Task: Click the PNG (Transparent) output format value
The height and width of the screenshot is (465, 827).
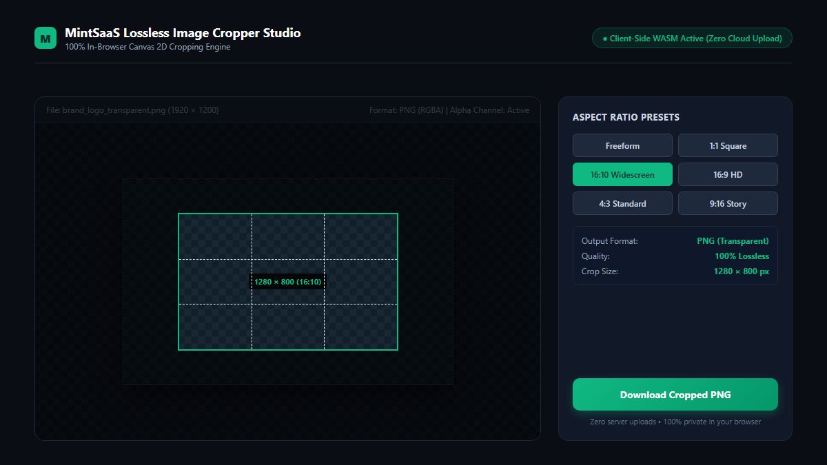Action: pyautogui.click(x=733, y=241)
